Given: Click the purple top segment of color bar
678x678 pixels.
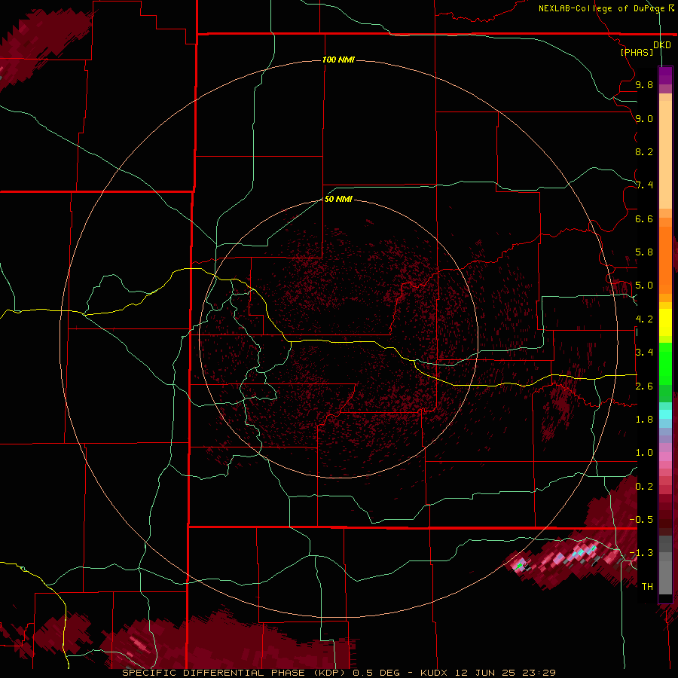Looking at the screenshot, I should (x=665, y=75).
